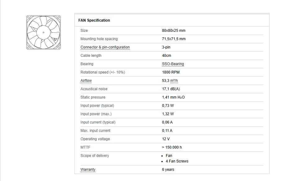Select the 1,41 mm H₂O pressure value
This screenshot has height=181, width=290.
coord(173,97)
